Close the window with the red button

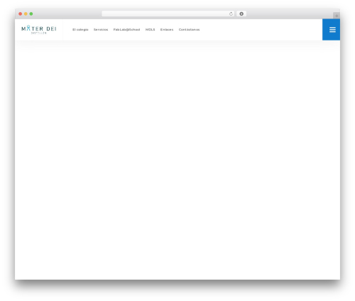(21, 14)
